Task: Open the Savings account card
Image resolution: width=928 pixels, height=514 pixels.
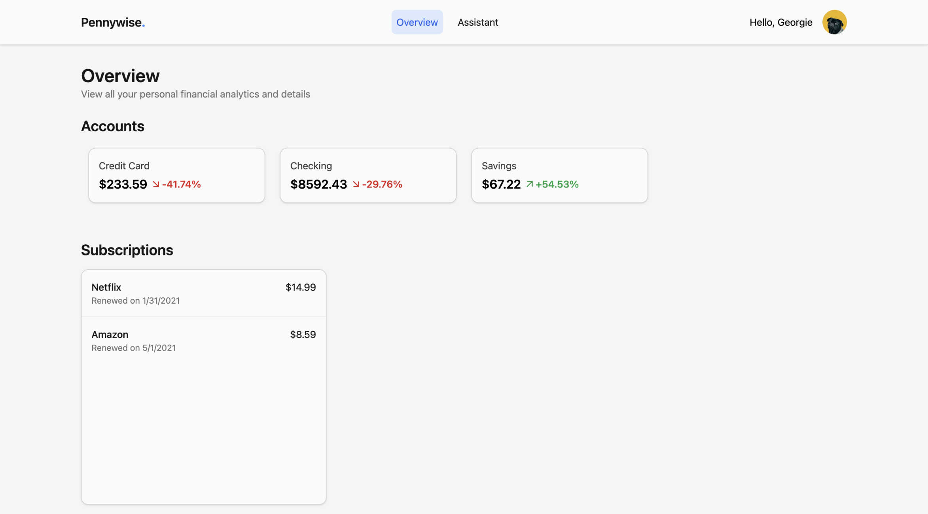Action: pyautogui.click(x=559, y=175)
